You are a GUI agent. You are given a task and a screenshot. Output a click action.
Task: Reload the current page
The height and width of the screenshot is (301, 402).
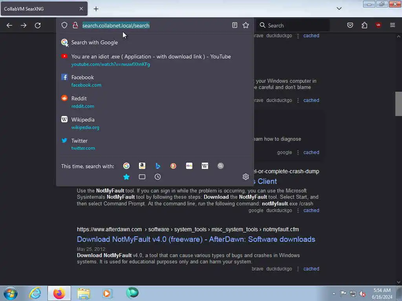point(38,25)
